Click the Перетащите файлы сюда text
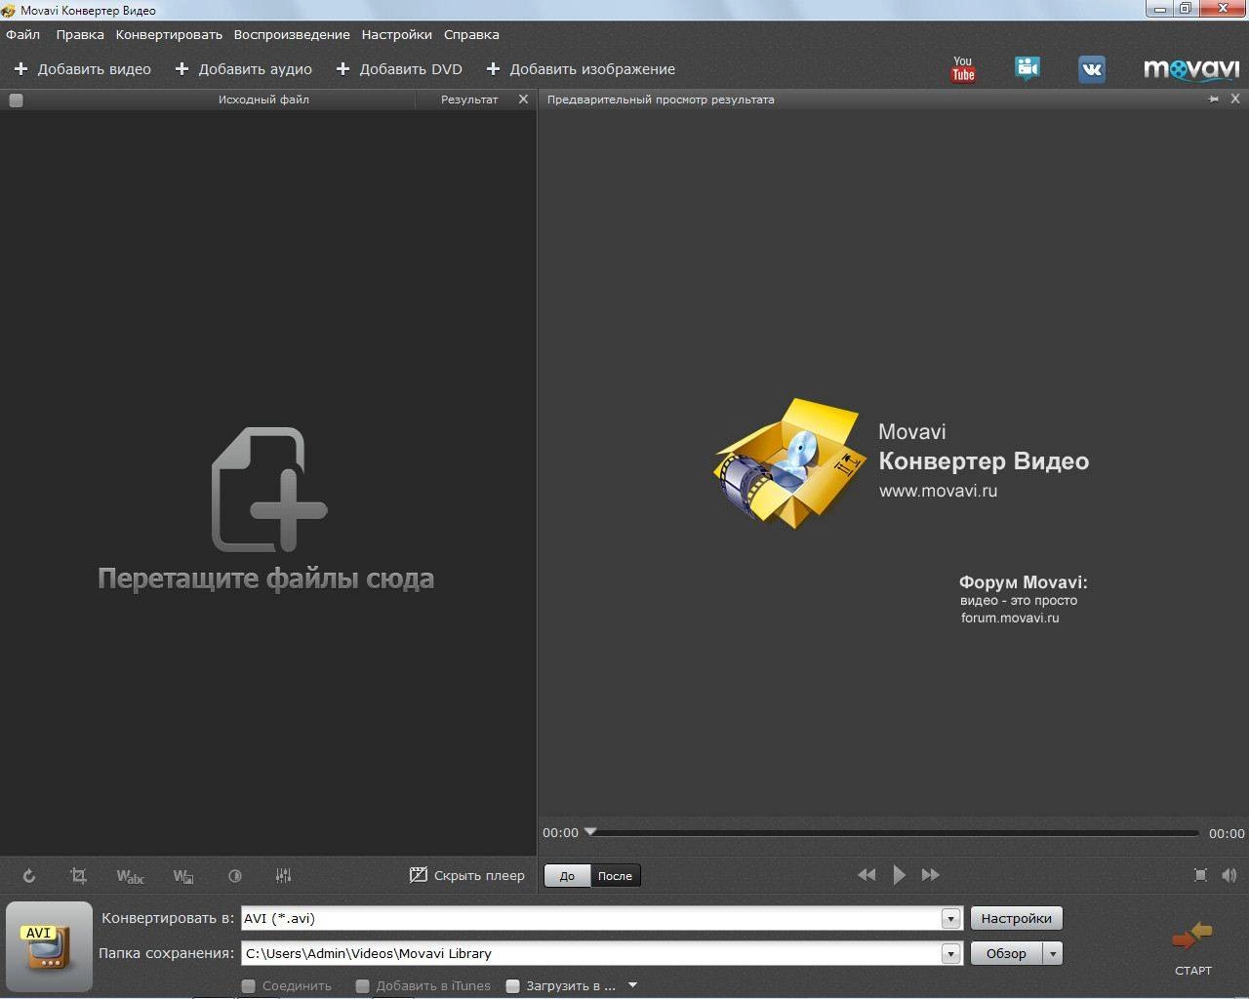The height and width of the screenshot is (999, 1249). click(x=265, y=579)
